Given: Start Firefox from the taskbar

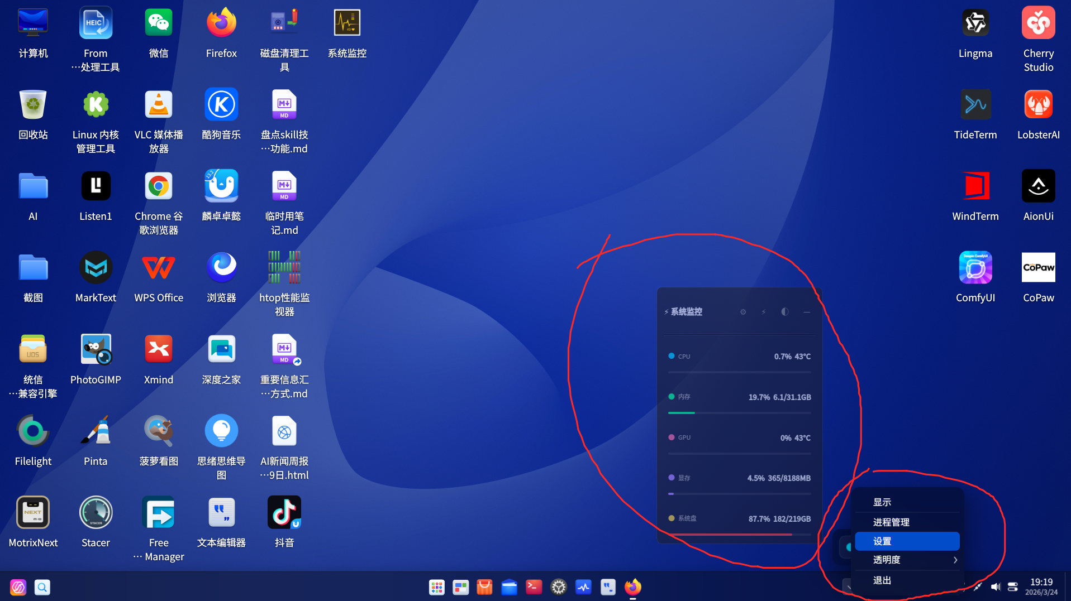Looking at the screenshot, I should click(x=632, y=587).
